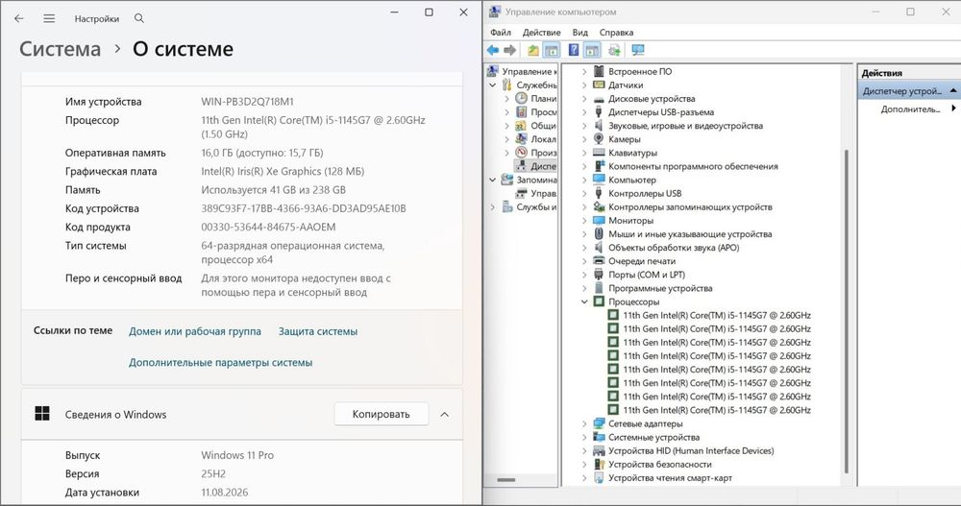
Task: Select product code 00330-53644-84675-AAOEM
Action: click(268, 227)
